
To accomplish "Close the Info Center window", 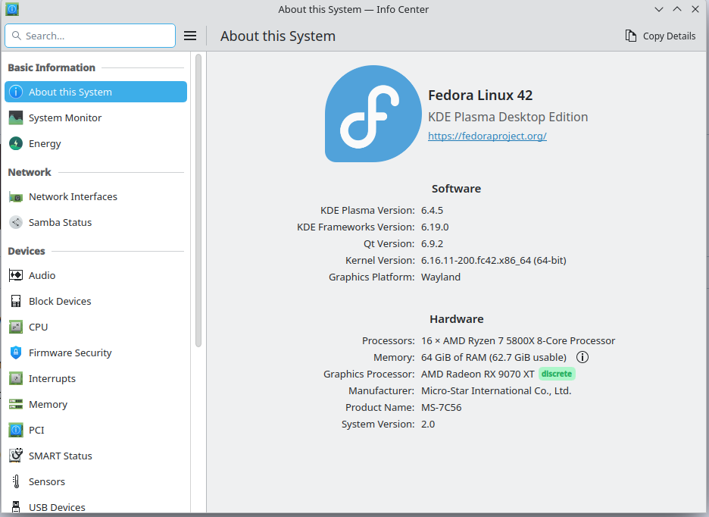I will coord(695,9).
